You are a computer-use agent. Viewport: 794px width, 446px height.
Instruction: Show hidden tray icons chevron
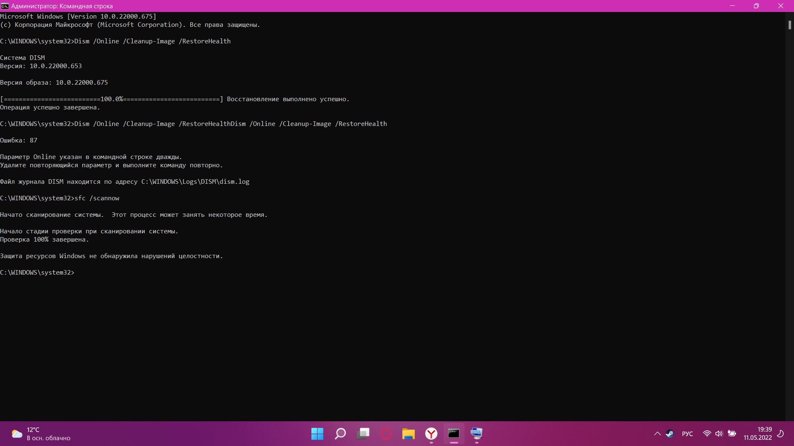[657, 434]
